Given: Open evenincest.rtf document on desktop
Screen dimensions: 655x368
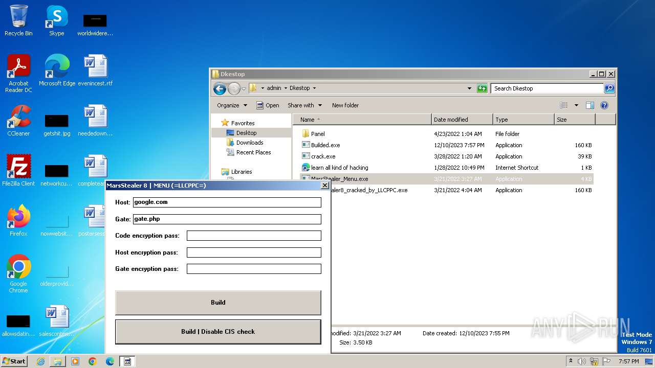Looking at the screenshot, I should (x=95, y=71).
